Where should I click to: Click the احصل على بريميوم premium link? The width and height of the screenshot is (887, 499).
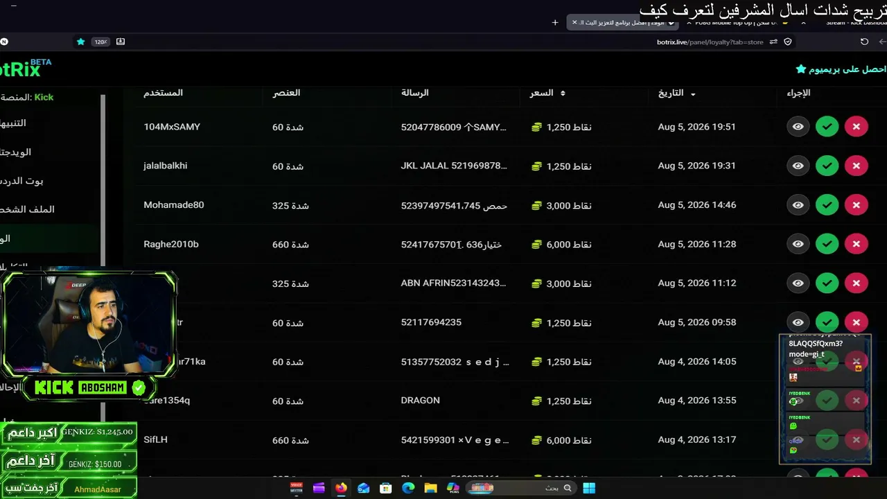click(841, 69)
